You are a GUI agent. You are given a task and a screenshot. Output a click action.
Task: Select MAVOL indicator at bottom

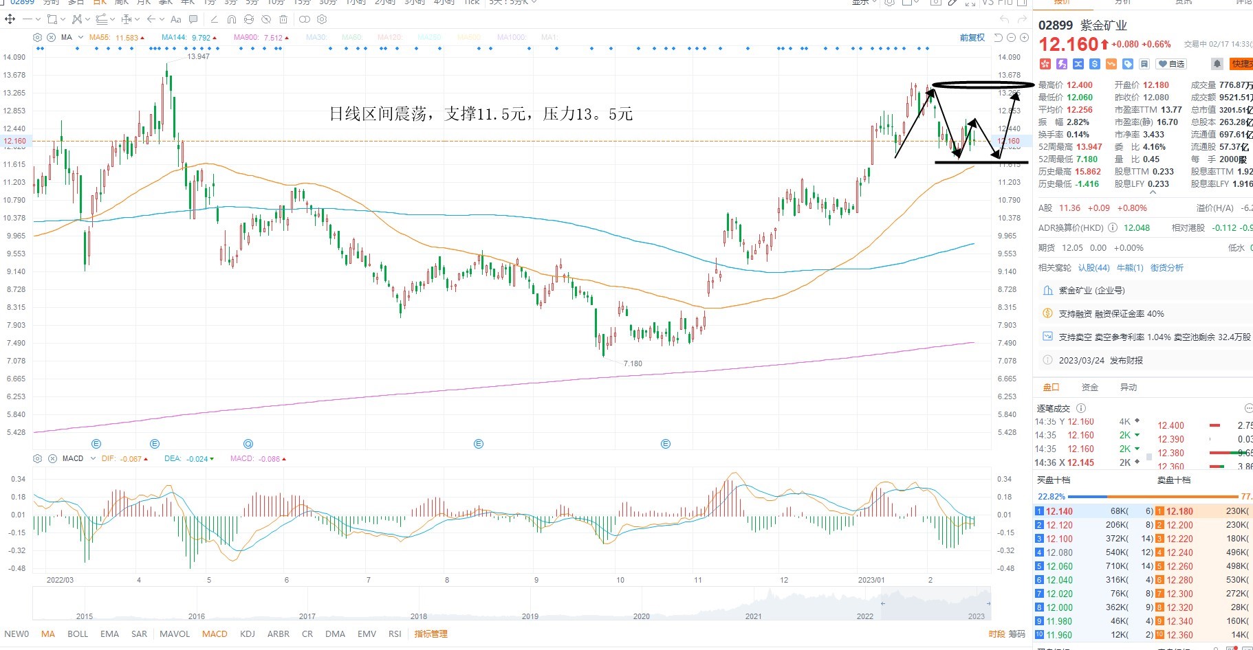[x=175, y=634]
